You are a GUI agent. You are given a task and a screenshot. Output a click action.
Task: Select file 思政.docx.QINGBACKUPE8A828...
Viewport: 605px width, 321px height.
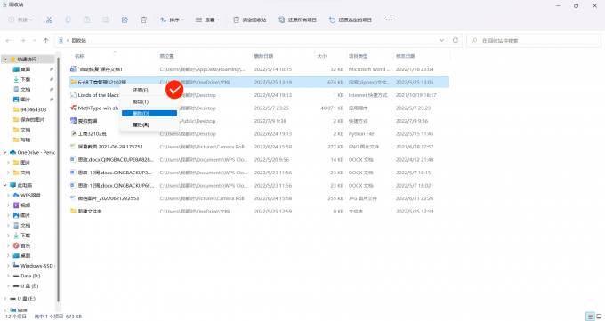point(116,160)
